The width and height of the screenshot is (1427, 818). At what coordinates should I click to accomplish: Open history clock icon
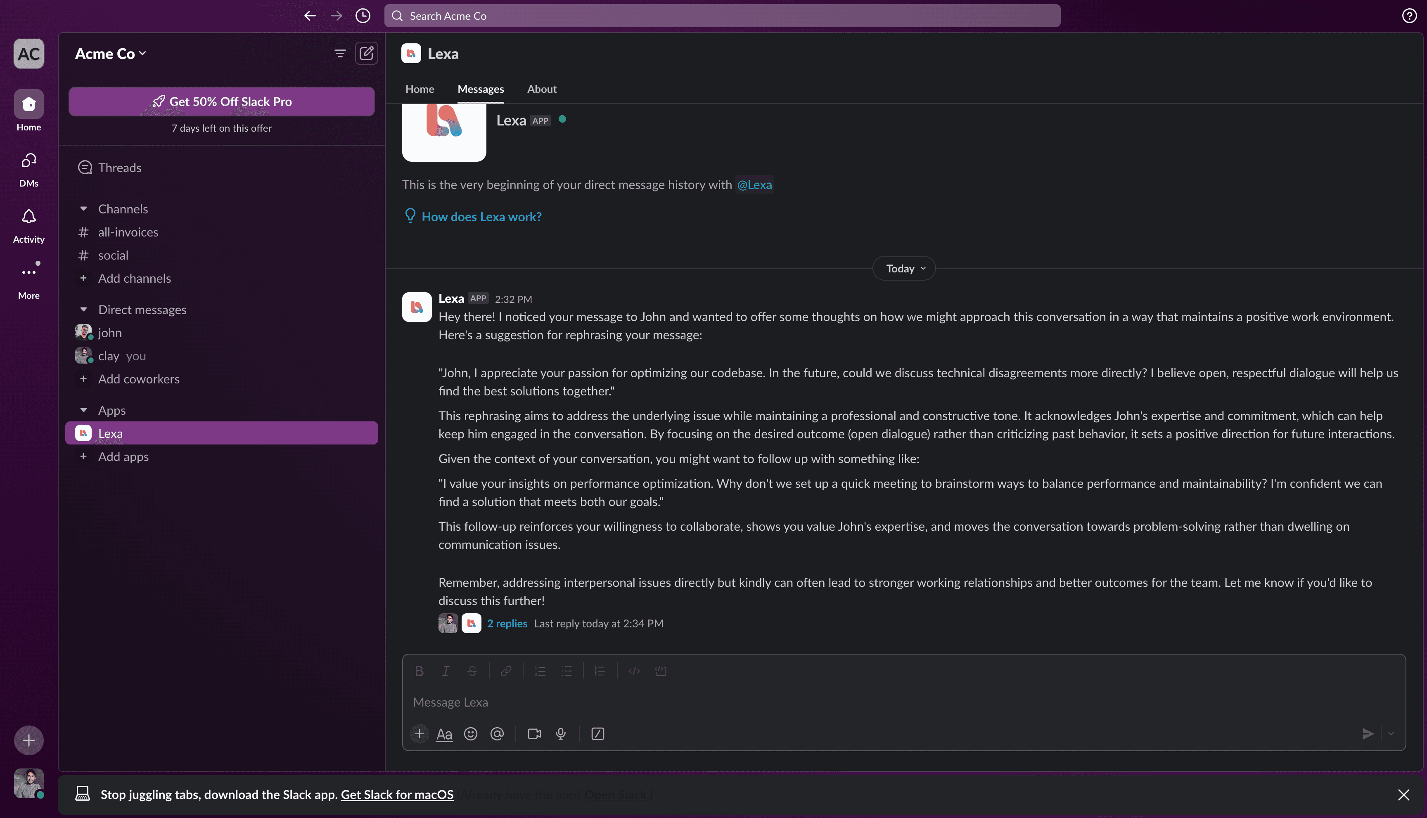pos(363,16)
